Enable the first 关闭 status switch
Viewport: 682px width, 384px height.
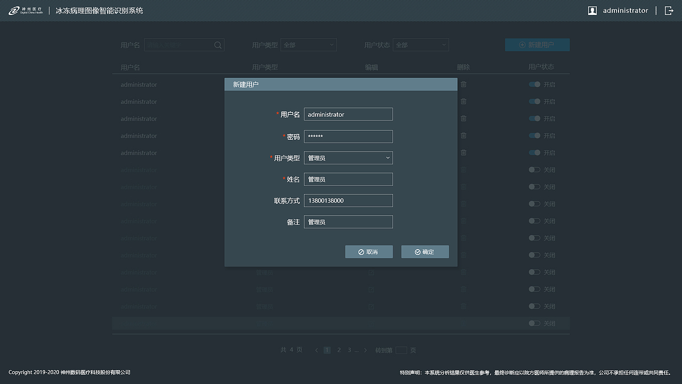[534, 170]
